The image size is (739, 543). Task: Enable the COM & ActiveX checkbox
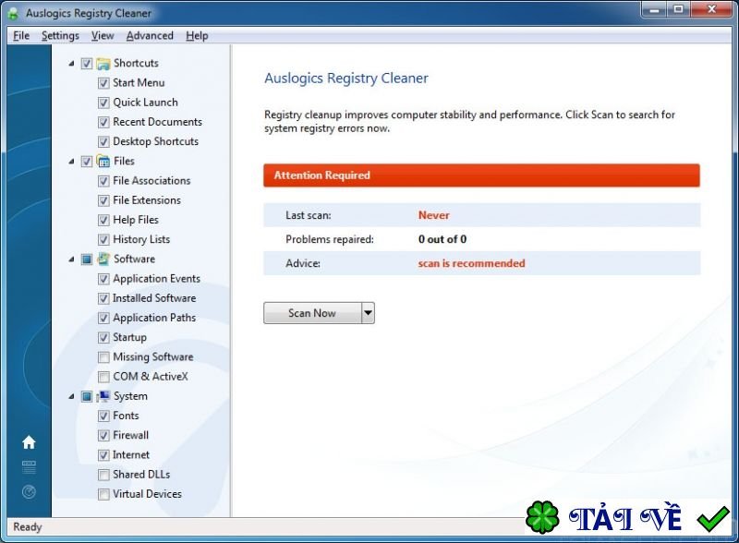tap(103, 377)
